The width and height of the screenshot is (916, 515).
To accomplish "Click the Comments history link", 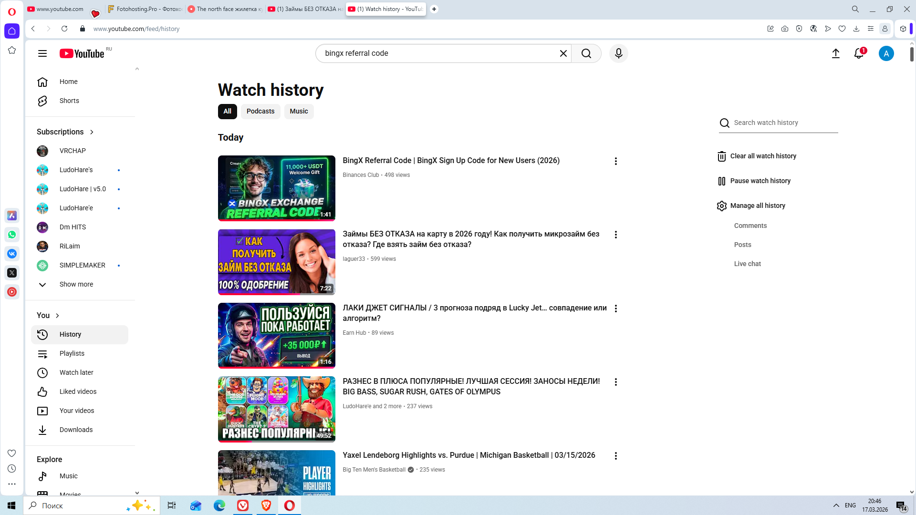I will click(x=750, y=226).
